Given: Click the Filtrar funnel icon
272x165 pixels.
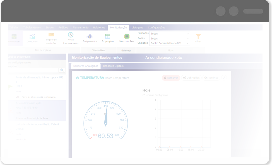Looking at the screenshot, I should tap(198, 37).
